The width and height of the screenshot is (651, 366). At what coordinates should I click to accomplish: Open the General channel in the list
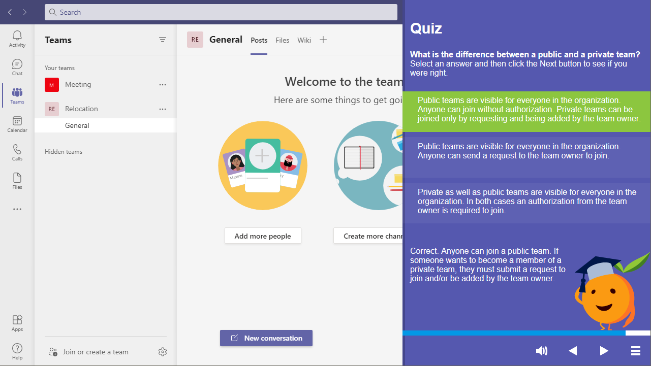pyautogui.click(x=106, y=125)
